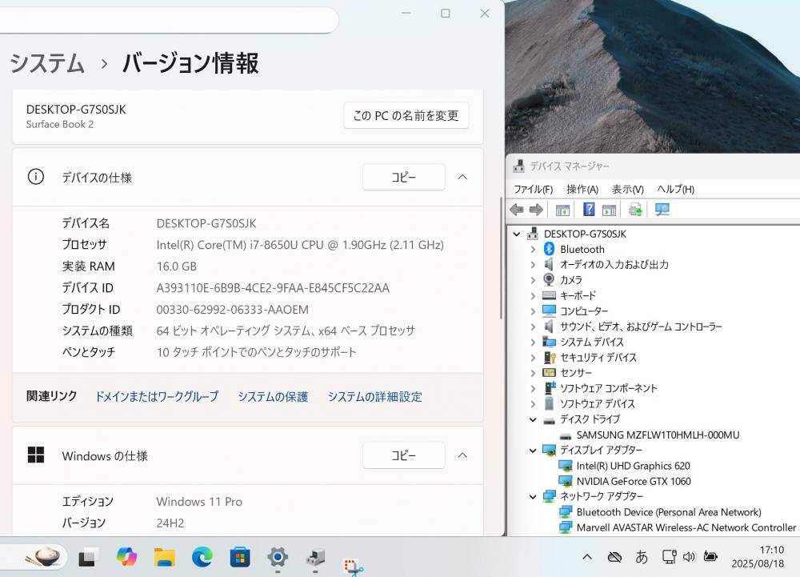Image resolution: width=800 pixels, height=577 pixels.
Task: Click コピー button for Windows の仕様
Action: pyautogui.click(x=403, y=455)
